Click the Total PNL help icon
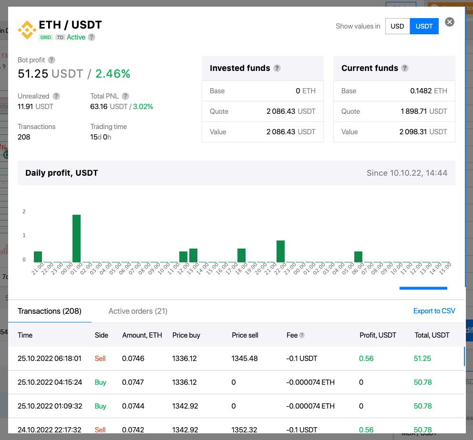This screenshot has height=440, width=473. point(125,96)
